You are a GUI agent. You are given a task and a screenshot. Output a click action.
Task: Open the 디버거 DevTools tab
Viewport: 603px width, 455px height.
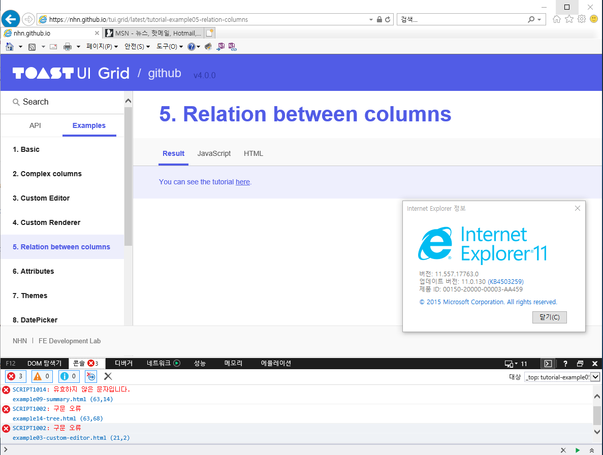coord(123,363)
